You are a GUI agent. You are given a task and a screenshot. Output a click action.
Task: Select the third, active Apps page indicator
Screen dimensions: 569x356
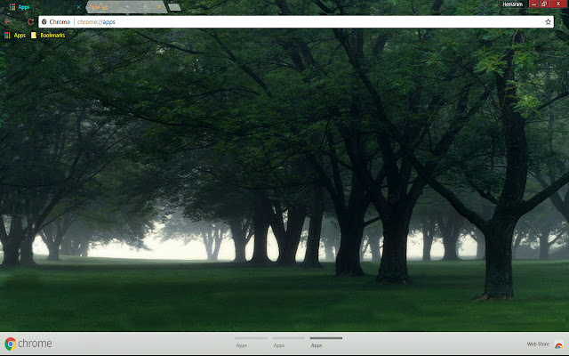(326, 342)
